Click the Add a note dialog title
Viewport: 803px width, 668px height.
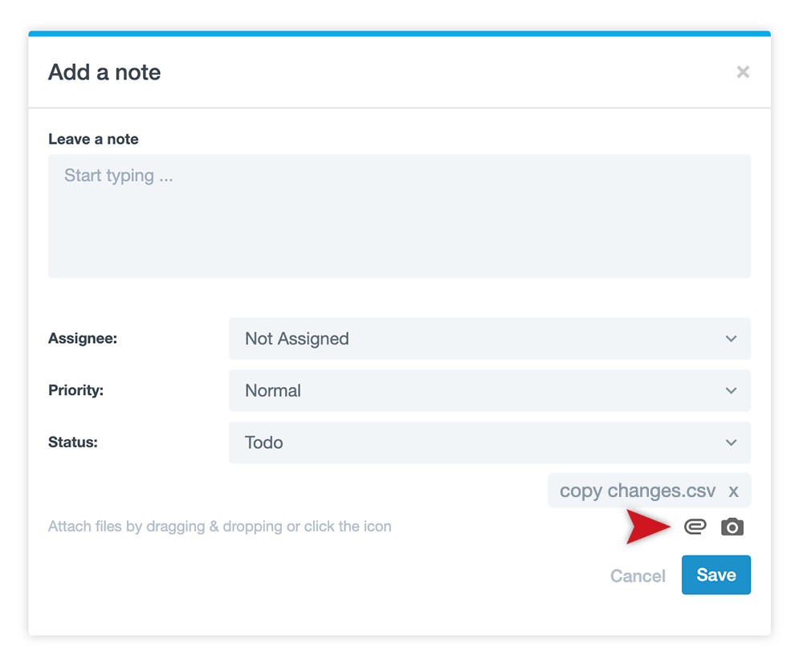pos(104,72)
